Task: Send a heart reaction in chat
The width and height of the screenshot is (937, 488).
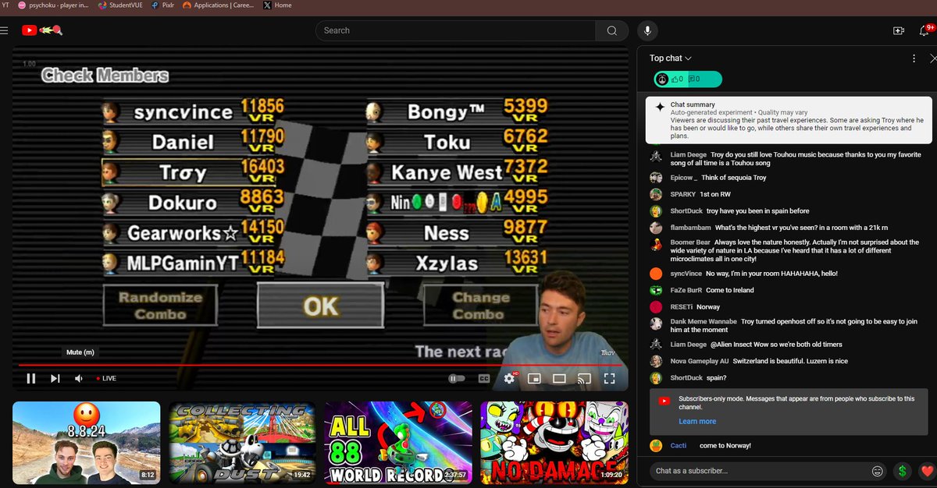Action: click(926, 471)
